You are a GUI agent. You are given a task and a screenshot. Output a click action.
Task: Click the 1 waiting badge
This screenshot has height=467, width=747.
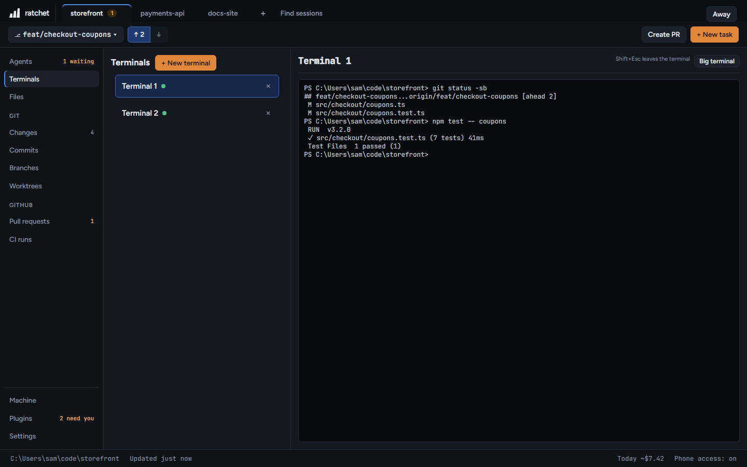click(x=78, y=61)
